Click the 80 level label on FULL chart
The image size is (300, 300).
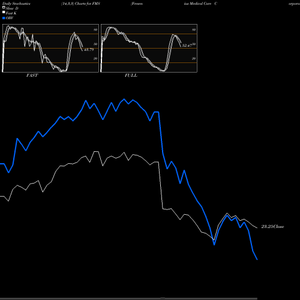click(x=194, y=29)
